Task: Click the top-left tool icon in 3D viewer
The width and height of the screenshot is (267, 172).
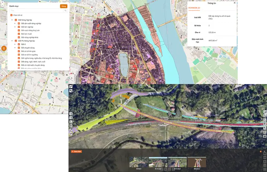Action: [71, 86]
